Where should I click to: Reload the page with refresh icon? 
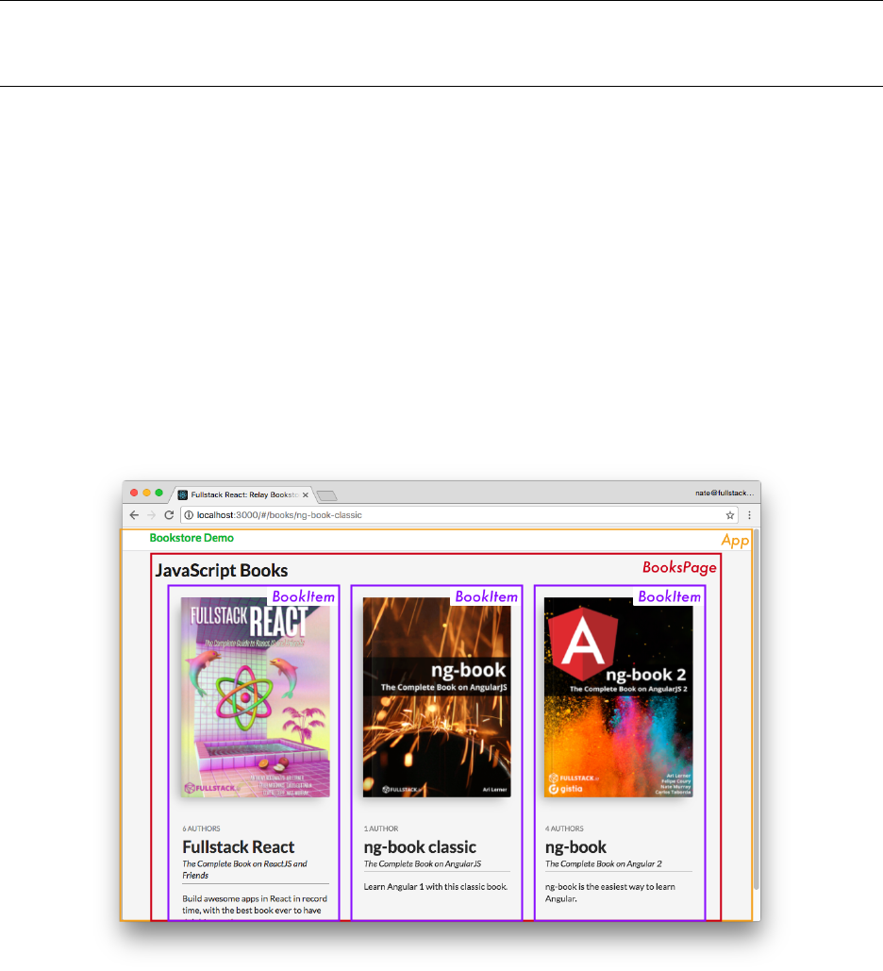(169, 515)
